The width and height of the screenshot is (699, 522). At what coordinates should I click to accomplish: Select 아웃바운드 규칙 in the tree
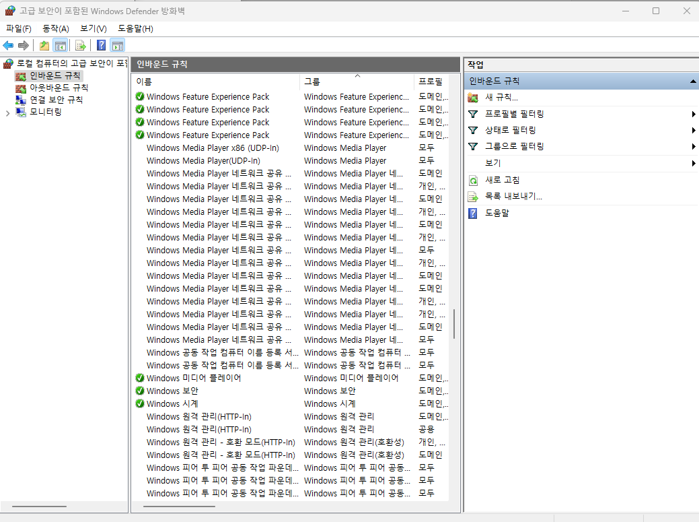coord(59,88)
